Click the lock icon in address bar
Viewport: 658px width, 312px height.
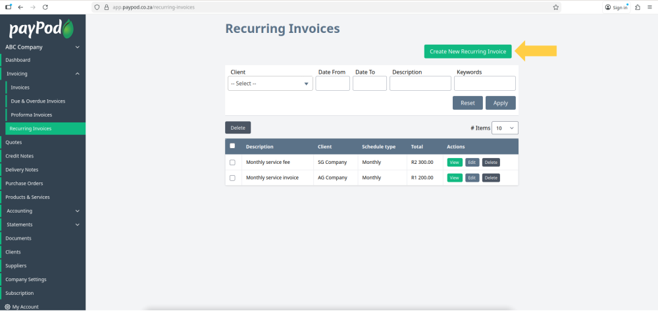(106, 7)
